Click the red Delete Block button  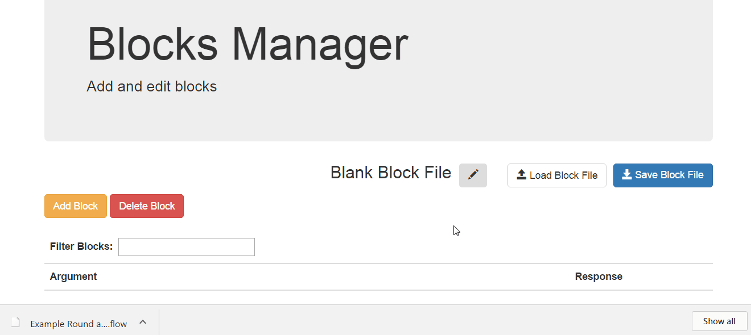click(x=147, y=206)
